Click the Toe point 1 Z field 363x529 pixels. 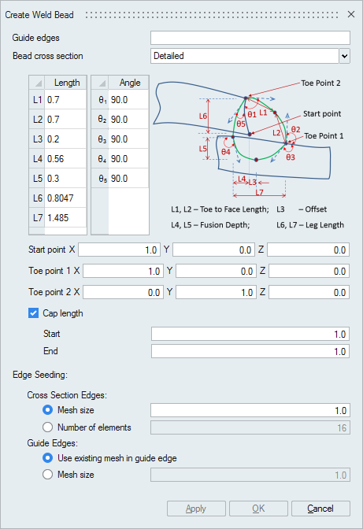click(309, 271)
